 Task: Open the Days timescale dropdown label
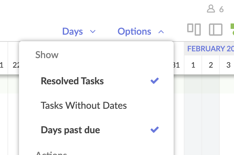(x=73, y=32)
